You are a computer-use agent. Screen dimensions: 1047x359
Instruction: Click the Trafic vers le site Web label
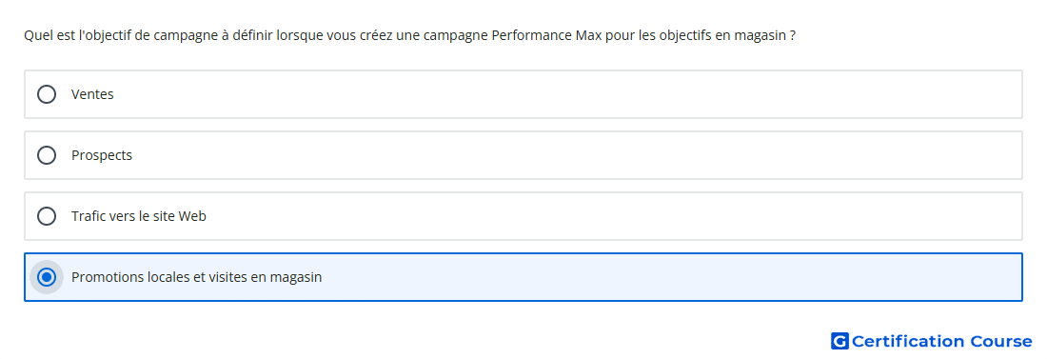(x=139, y=216)
